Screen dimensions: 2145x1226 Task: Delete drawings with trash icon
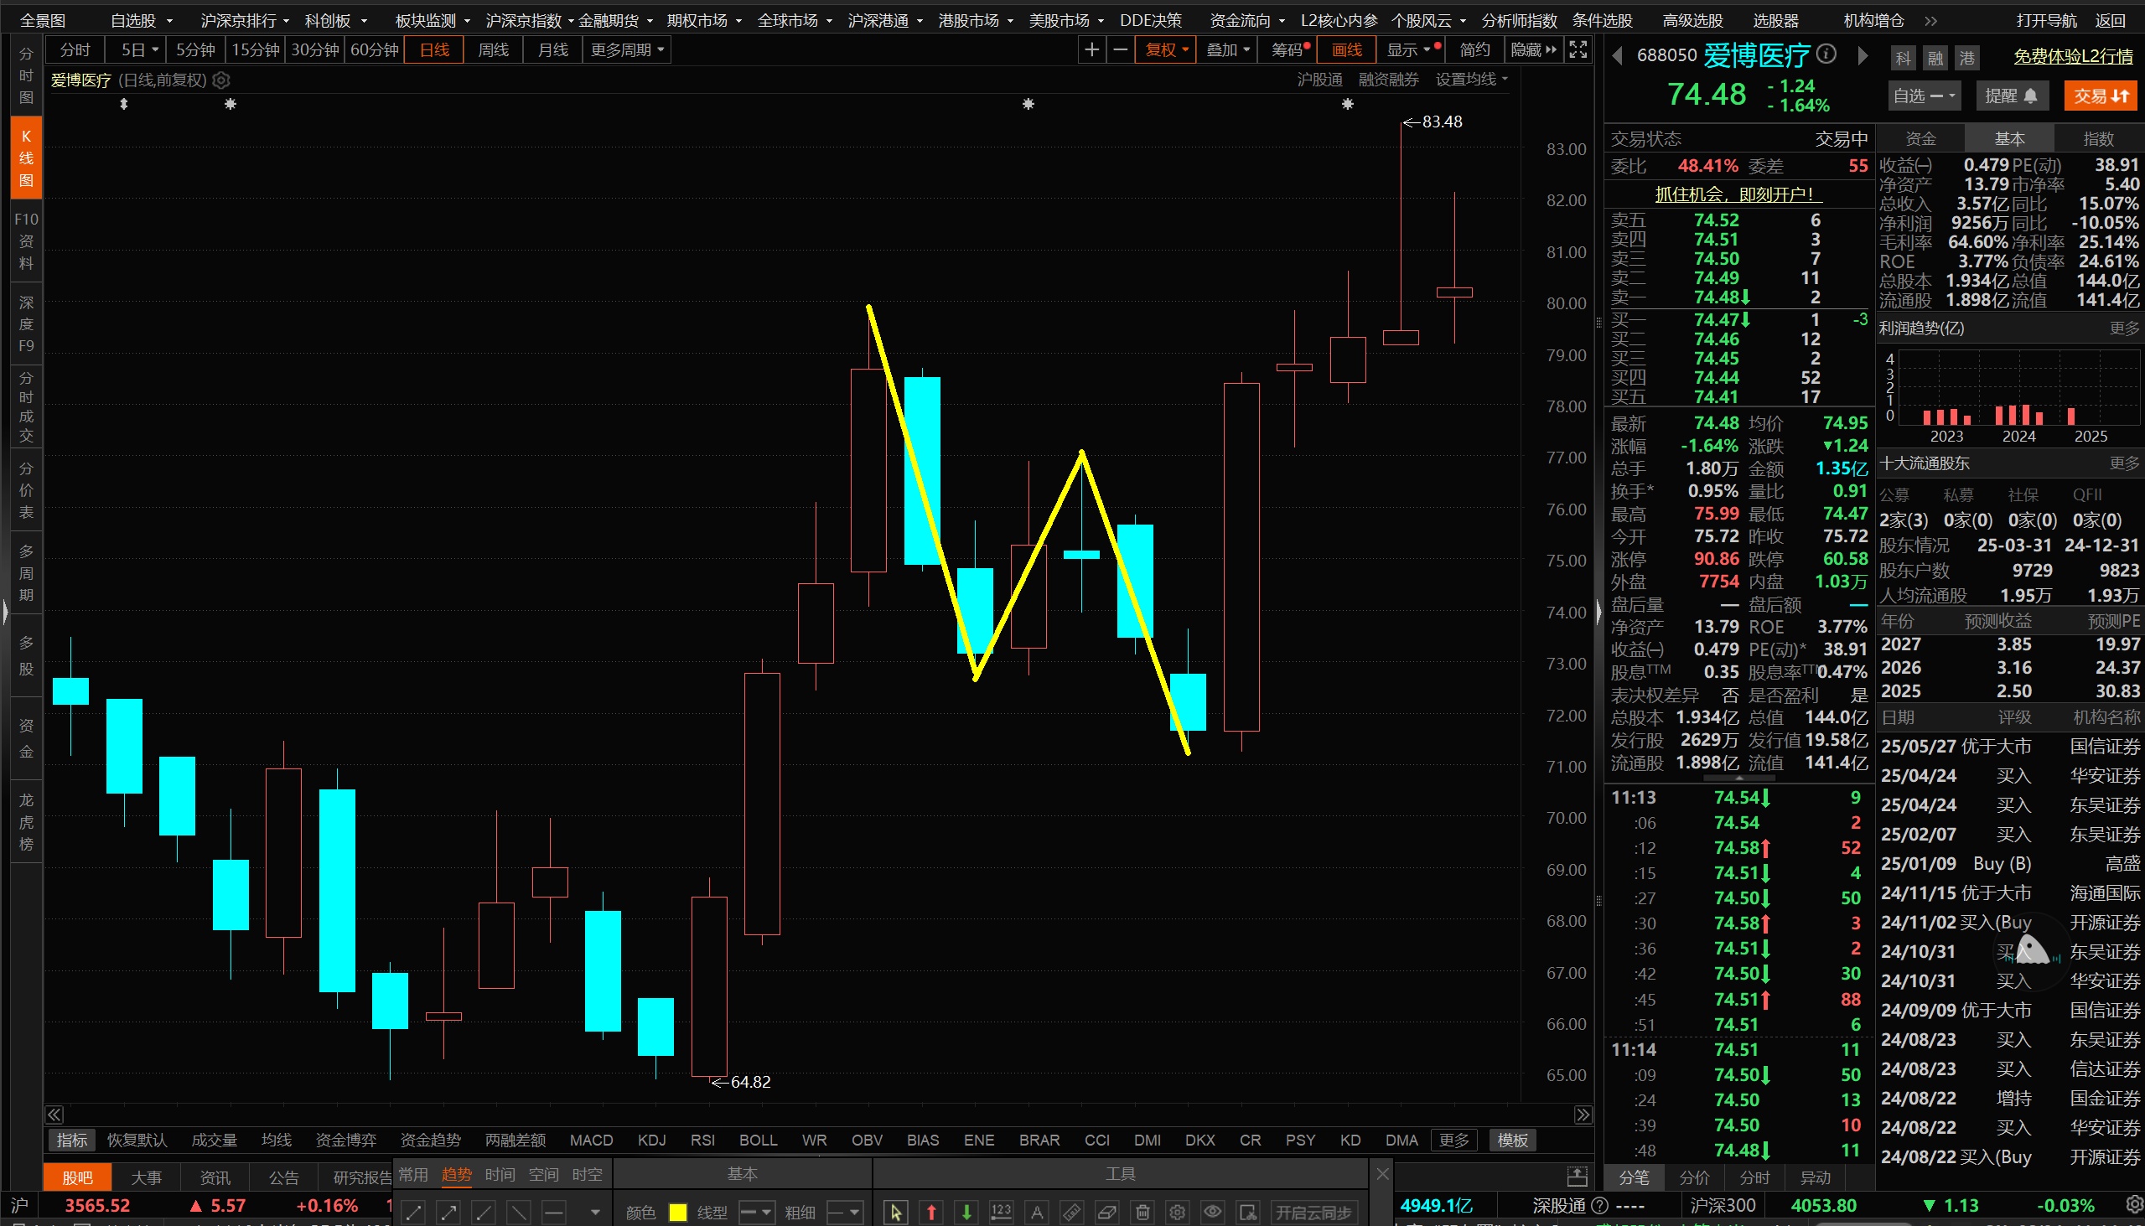1142,1213
